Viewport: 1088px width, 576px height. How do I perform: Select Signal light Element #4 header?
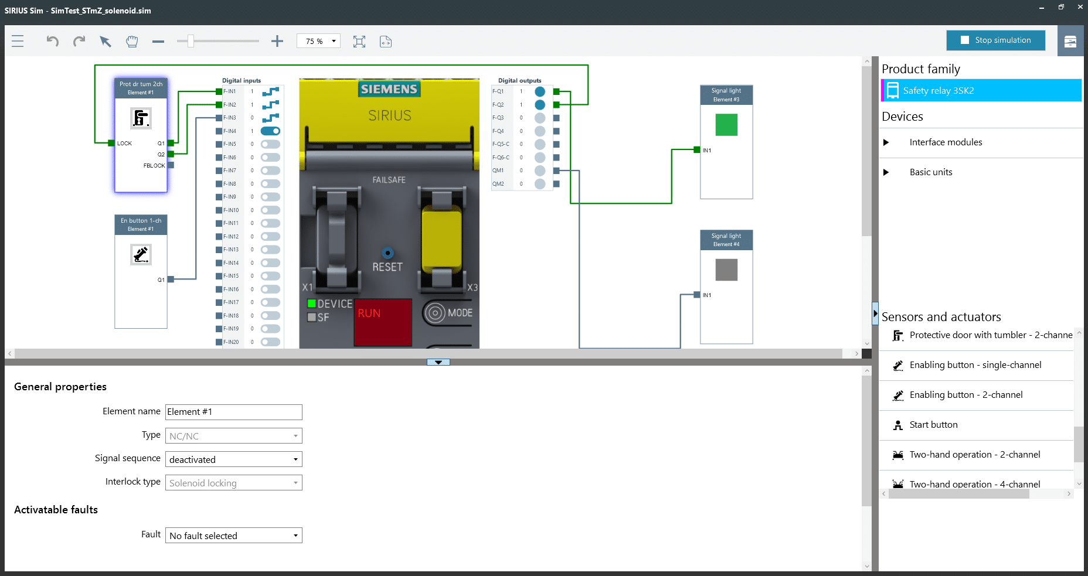click(726, 240)
